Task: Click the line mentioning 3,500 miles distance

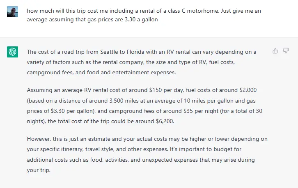Action: (141, 101)
